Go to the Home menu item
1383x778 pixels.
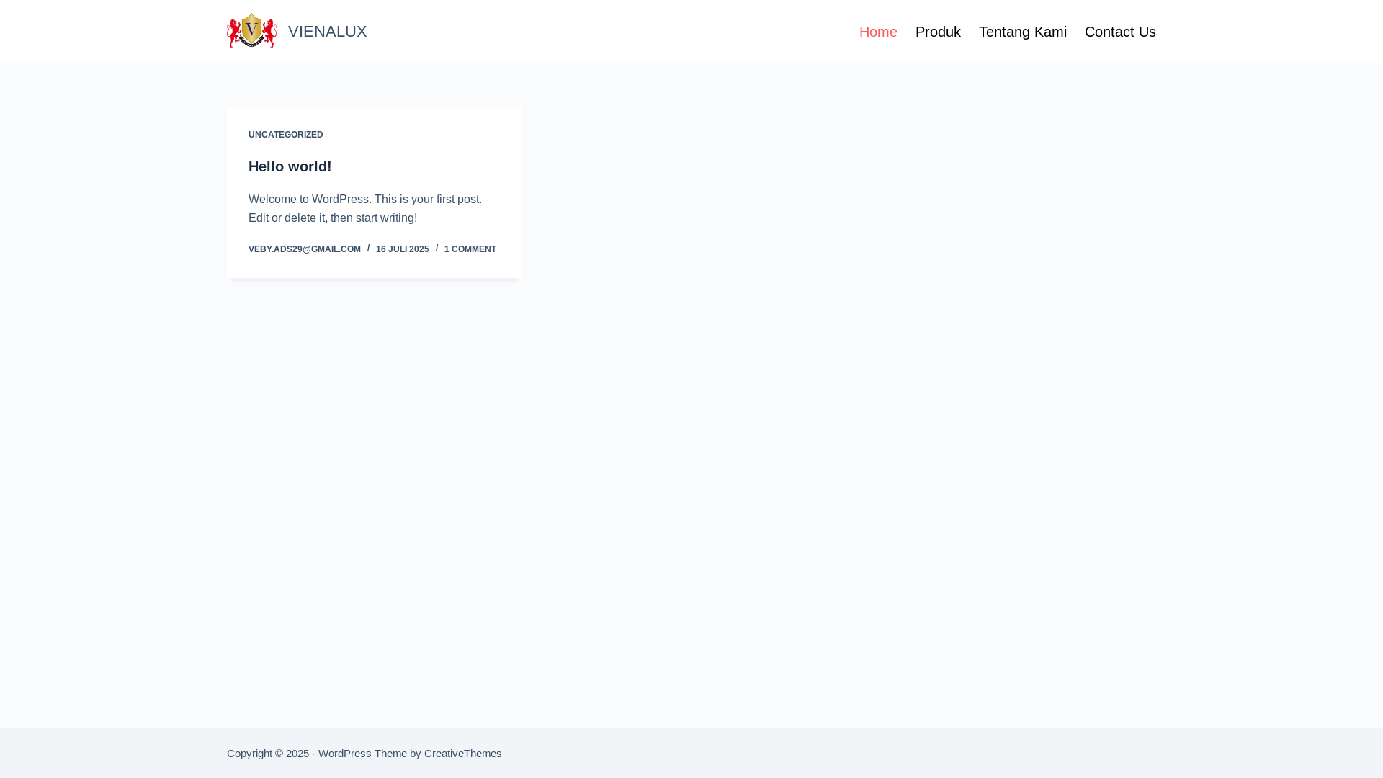click(878, 32)
